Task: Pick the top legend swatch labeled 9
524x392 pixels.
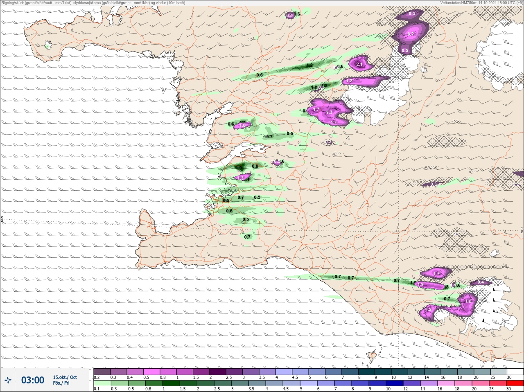Action: tap(383, 372)
